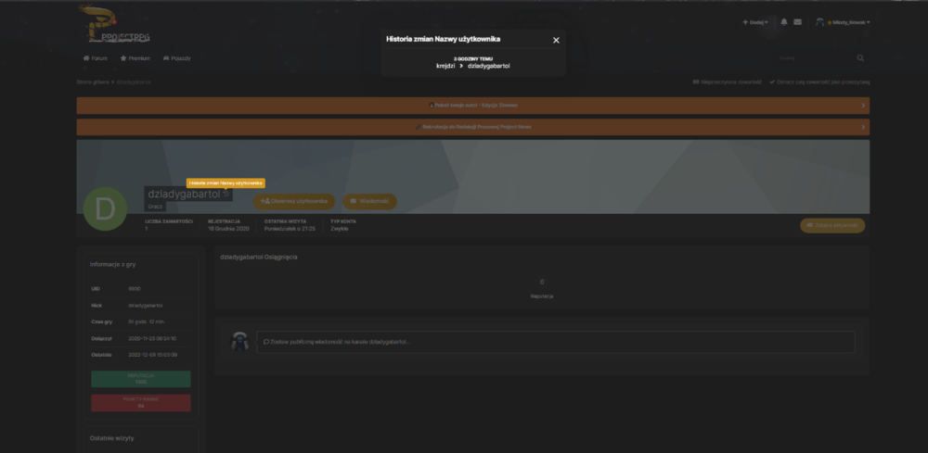Focus the Szukaj search field

815,57
